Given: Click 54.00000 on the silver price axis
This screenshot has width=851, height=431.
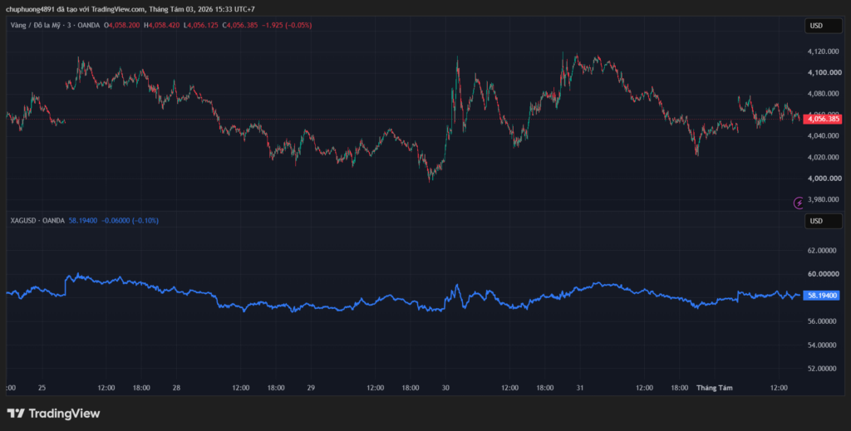Looking at the screenshot, I should 822,345.
